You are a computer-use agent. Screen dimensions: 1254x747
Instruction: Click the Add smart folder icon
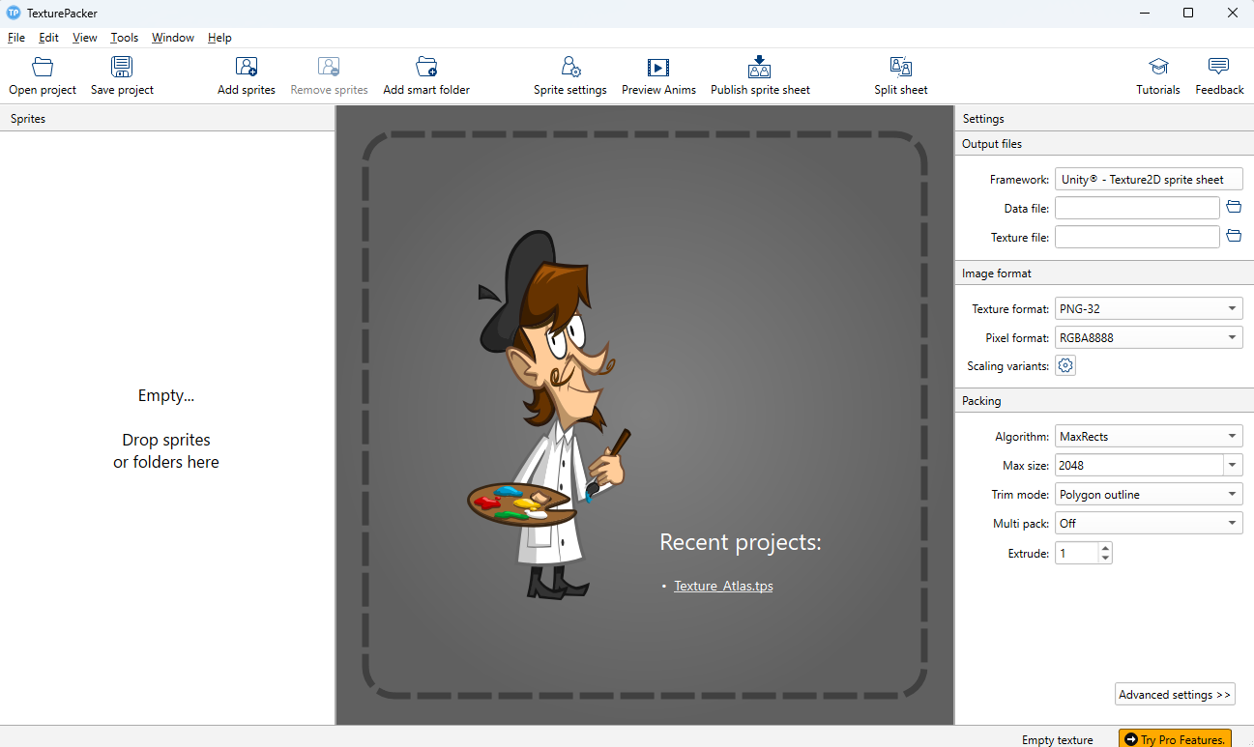click(426, 68)
